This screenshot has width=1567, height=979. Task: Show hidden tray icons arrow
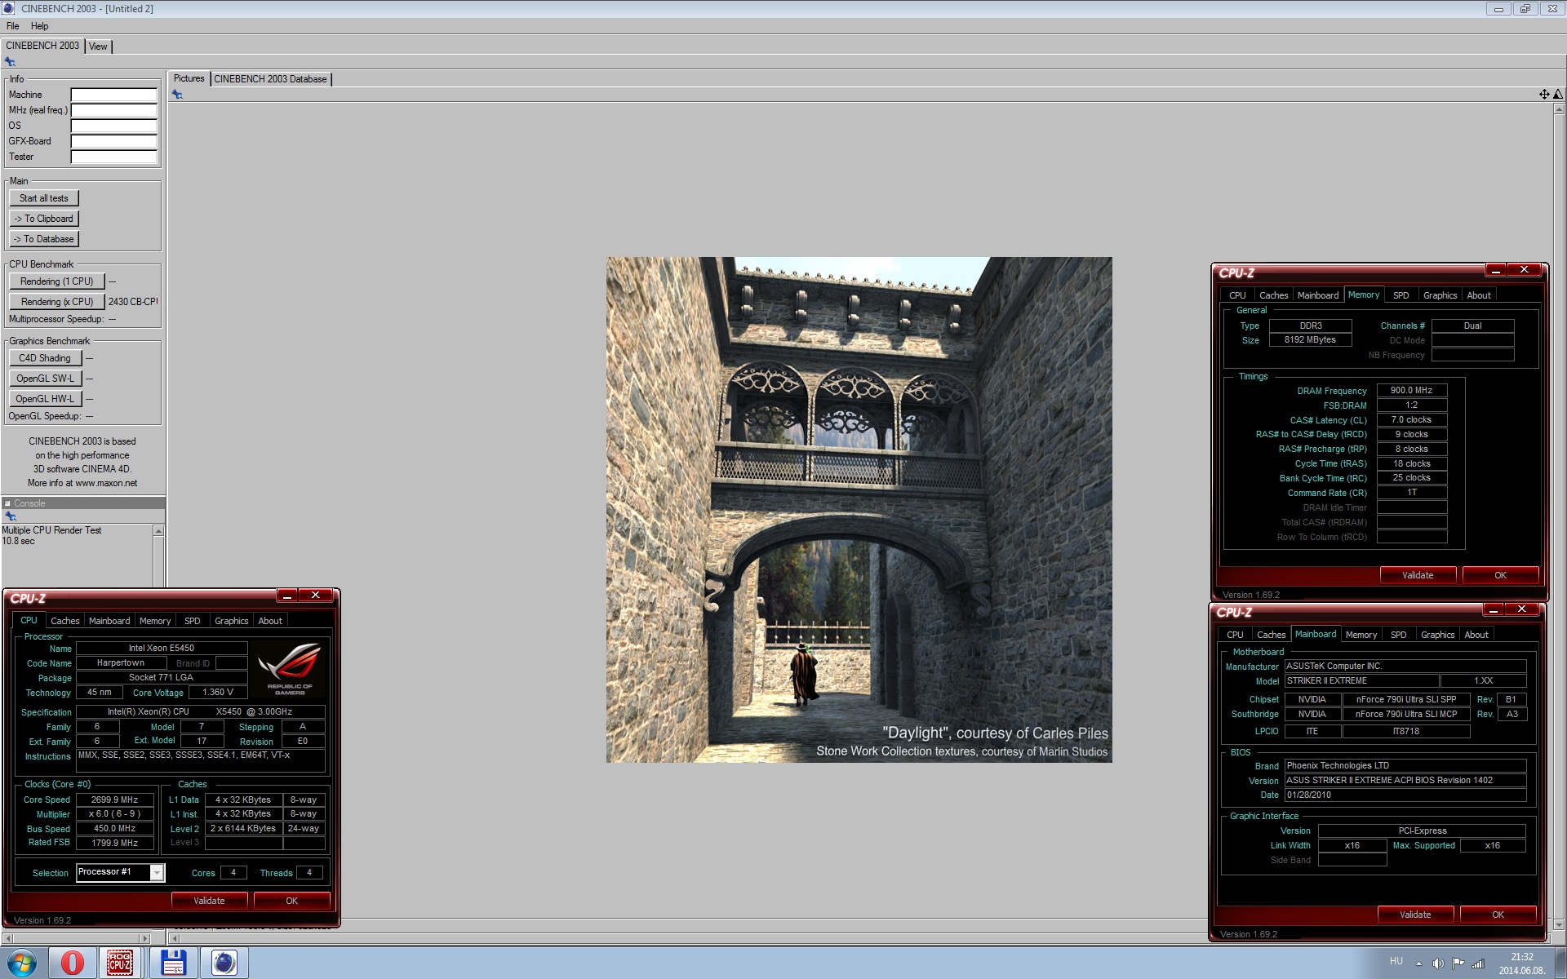[x=1418, y=963]
